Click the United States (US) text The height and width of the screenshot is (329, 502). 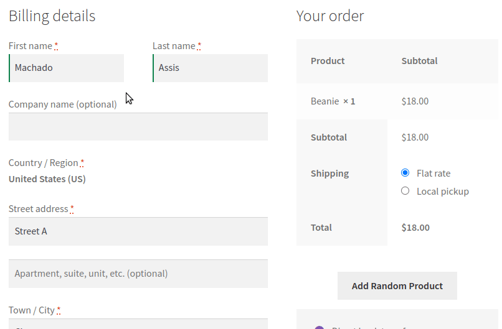(47, 179)
